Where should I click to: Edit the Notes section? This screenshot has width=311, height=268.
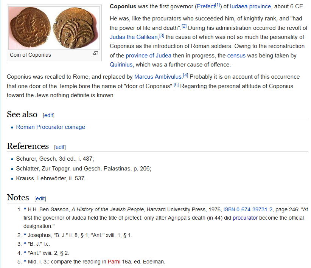coord(40,198)
